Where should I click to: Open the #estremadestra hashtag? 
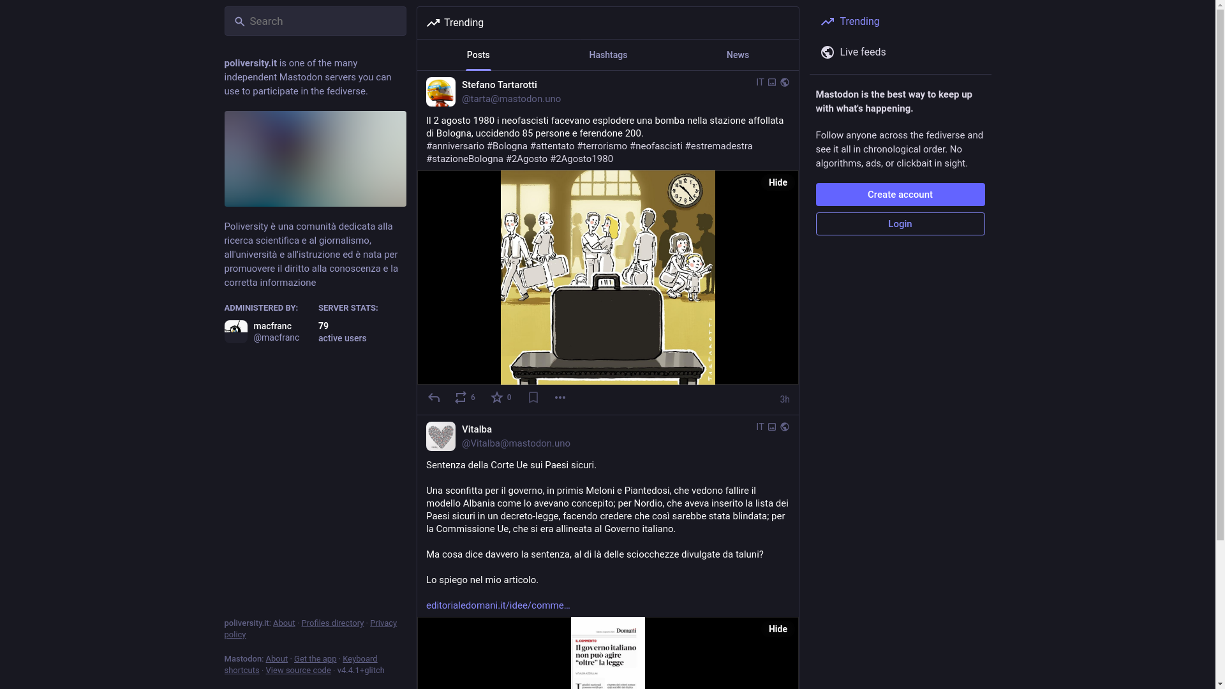coord(719,146)
